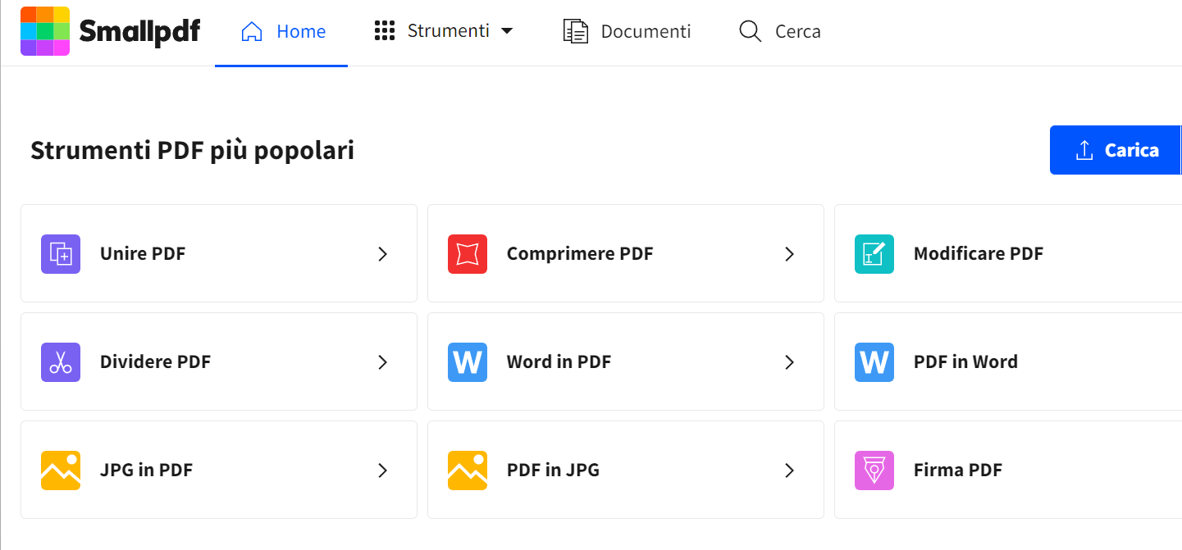Open the JPG in PDF tool
This screenshot has height=550, width=1182.
[x=219, y=470]
